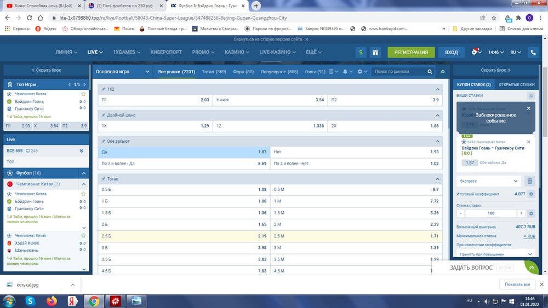Image resolution: width=548 pixels, height=308 pixels.
Task: Open Принять при повышении dropdown
Action: pyautogui.click(x=496, y=254)
